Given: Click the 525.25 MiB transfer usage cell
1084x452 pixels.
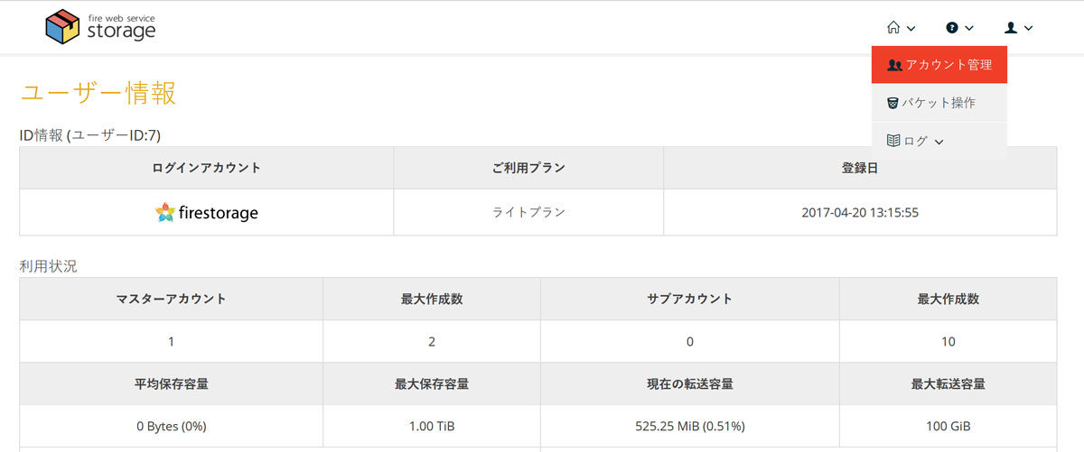Looking at the screenshot, I should tap(690, 426).
